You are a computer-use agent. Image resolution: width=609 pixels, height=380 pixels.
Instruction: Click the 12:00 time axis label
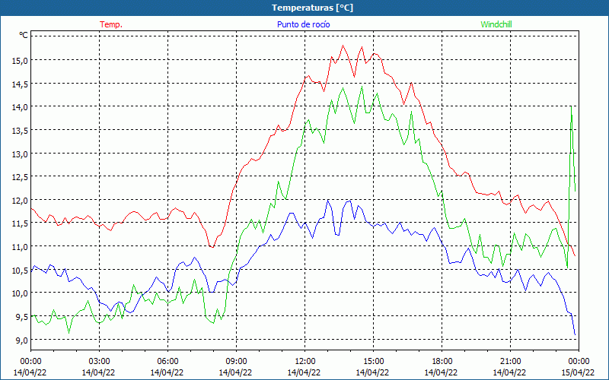[x=305, y=362]
